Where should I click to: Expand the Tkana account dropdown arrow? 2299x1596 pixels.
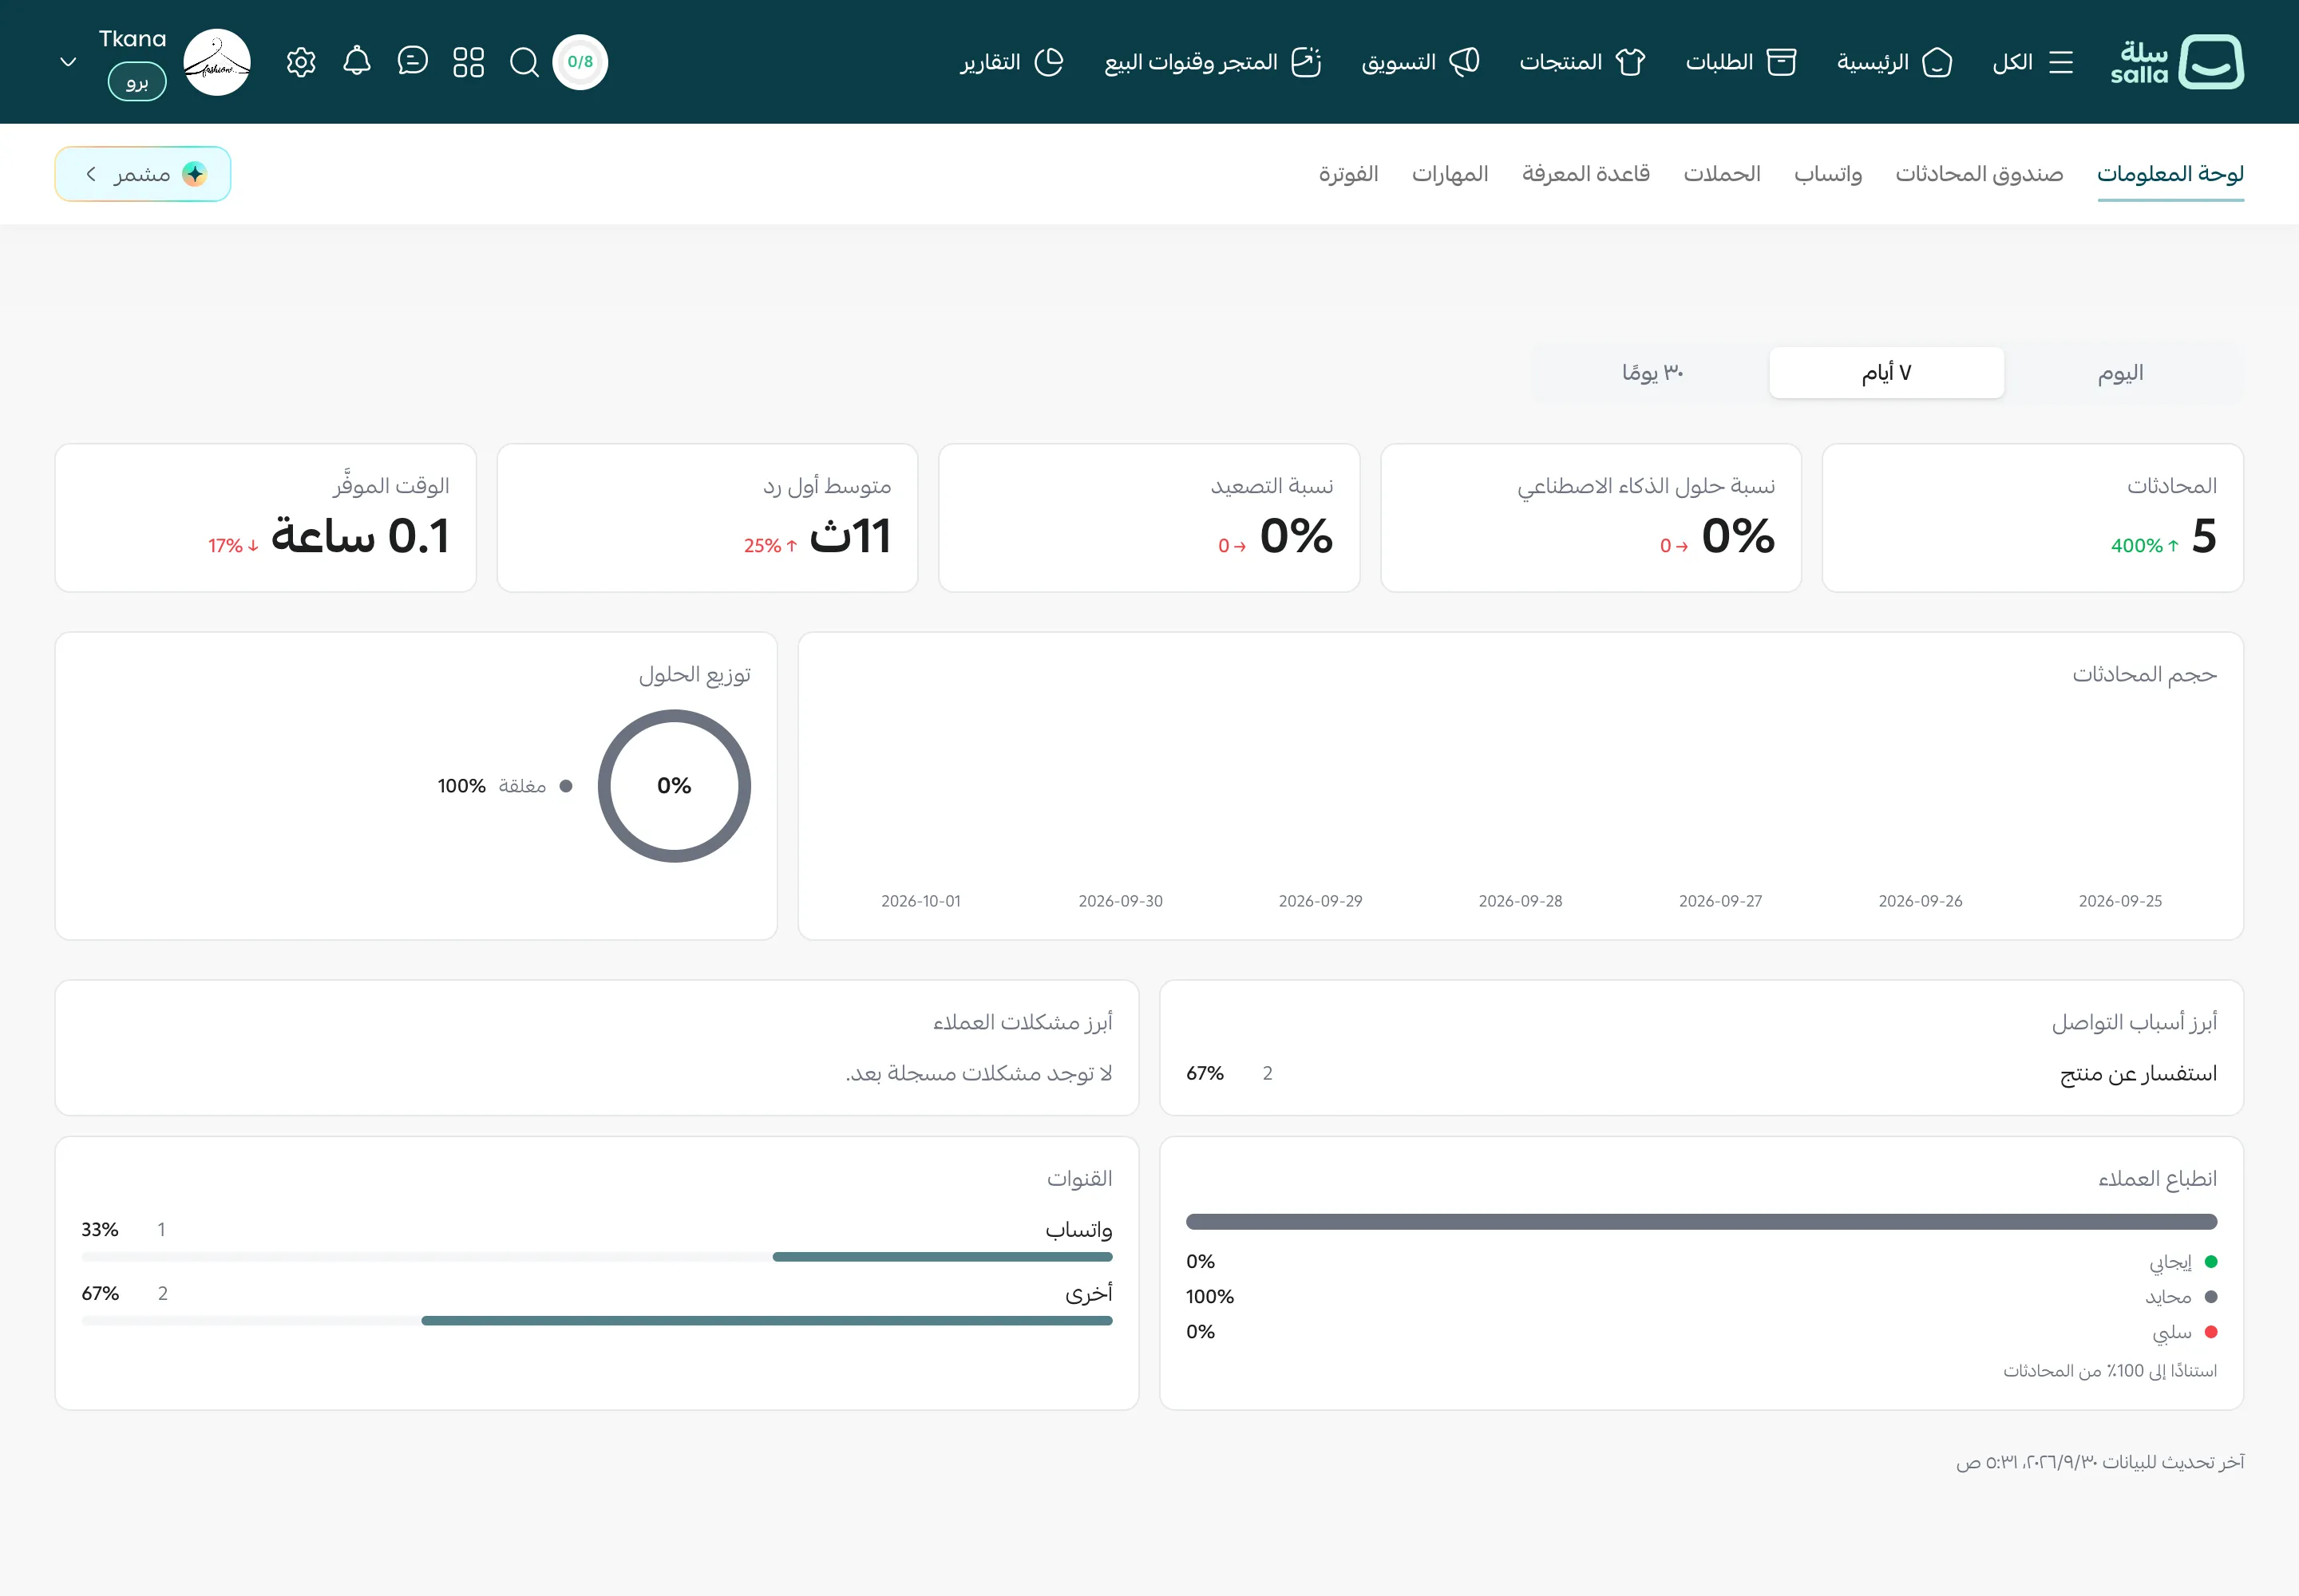[68, 62]
